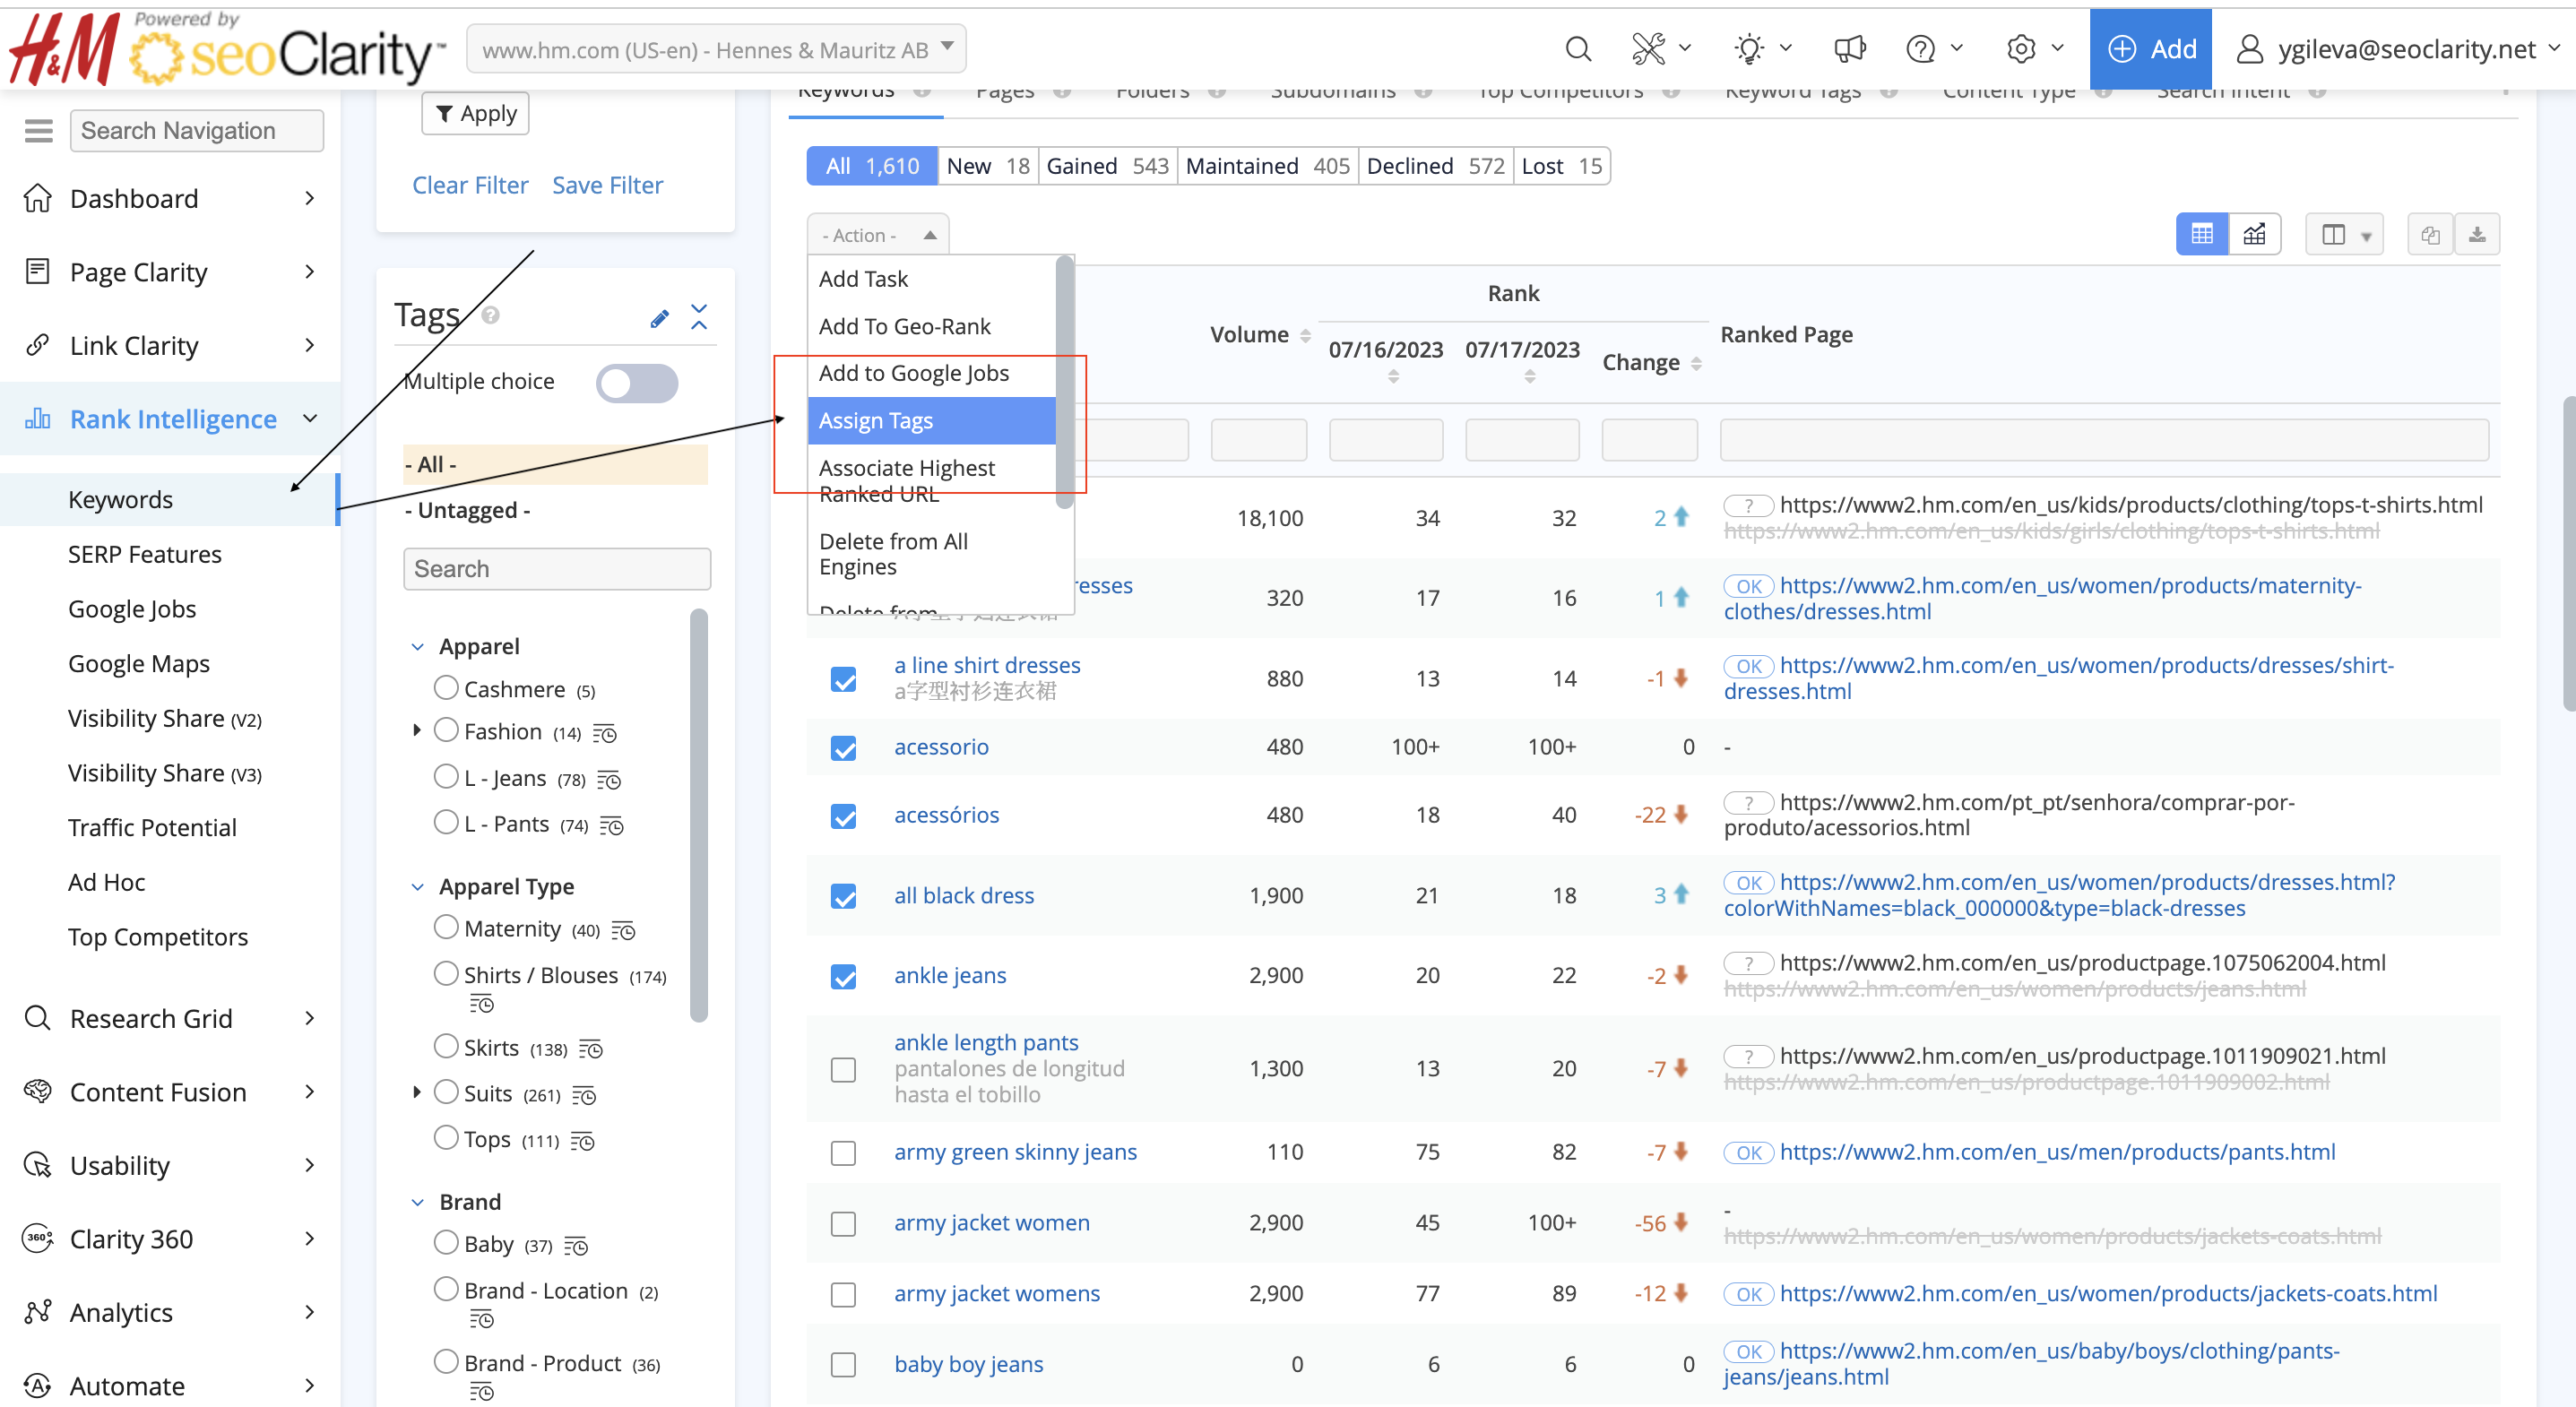Select the table grid view icon
2576x1407 pixels.
coord(2201,235)
